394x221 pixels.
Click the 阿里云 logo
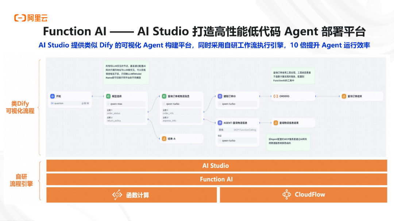31,18
